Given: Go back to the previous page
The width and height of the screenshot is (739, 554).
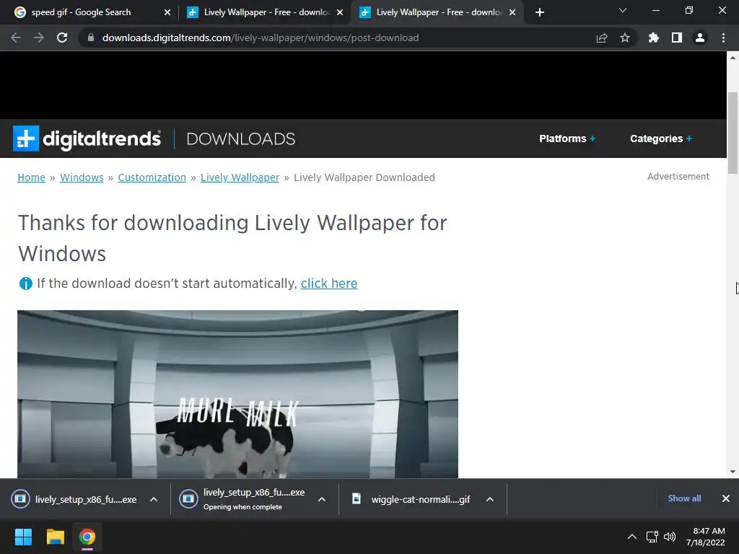Looking at the screenshot, I should [x=16, y=38].
